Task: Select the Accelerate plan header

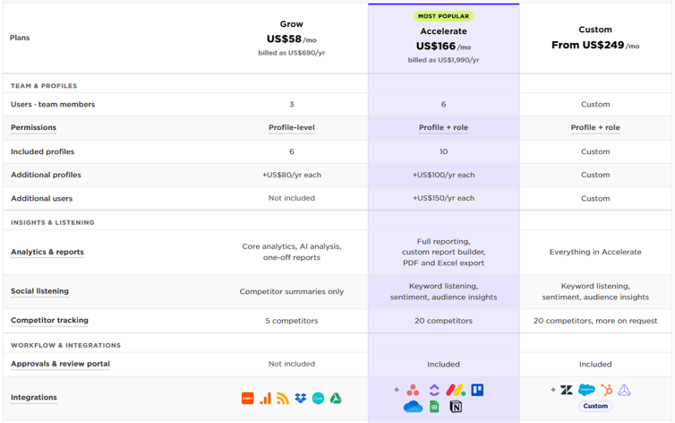Action: [x=443, y=31]
